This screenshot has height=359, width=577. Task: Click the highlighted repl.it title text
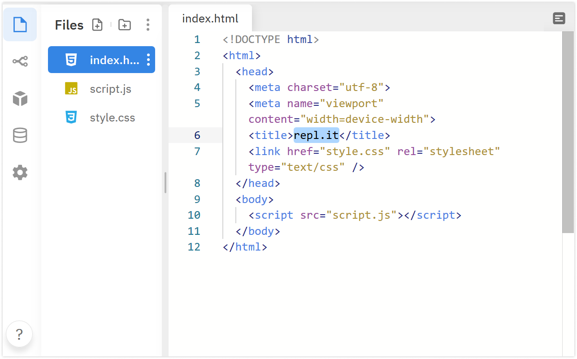tap(316, 135)
